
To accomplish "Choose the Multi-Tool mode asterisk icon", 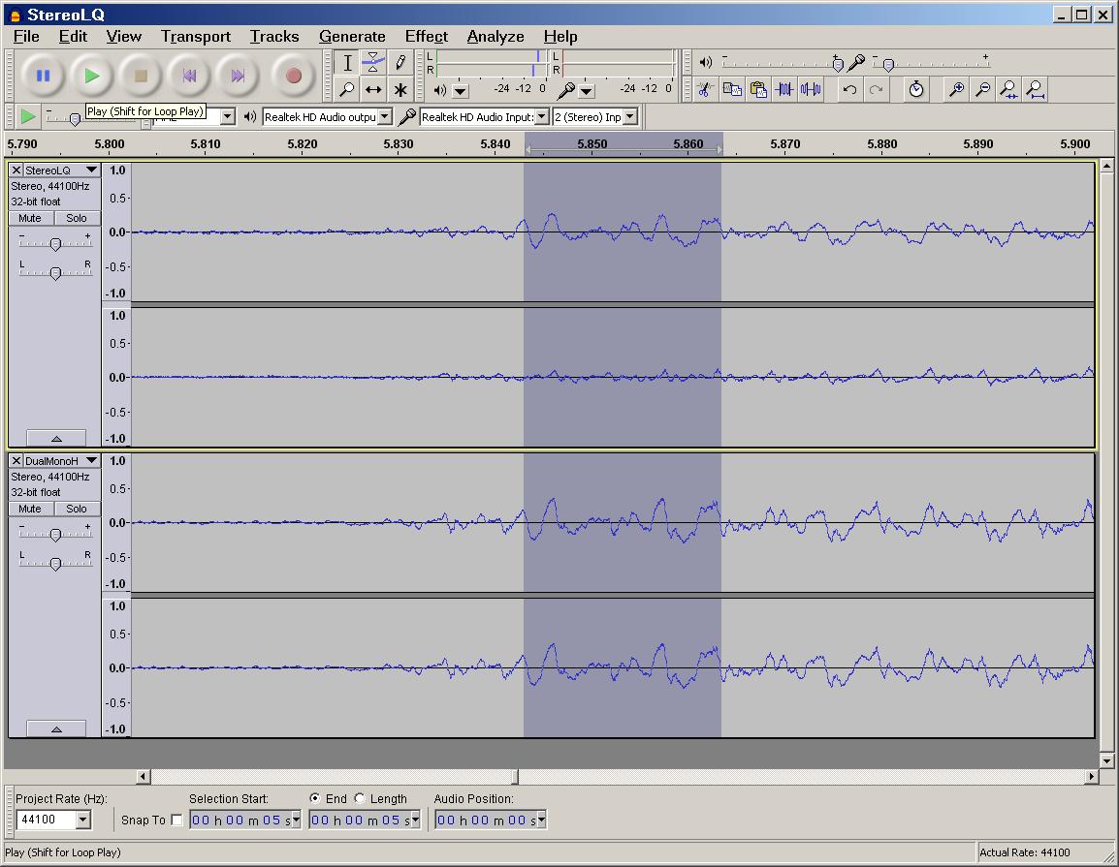I will click(x=400, y=89).
